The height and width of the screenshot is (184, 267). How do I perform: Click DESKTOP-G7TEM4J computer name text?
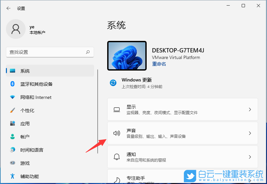(178, 50)
